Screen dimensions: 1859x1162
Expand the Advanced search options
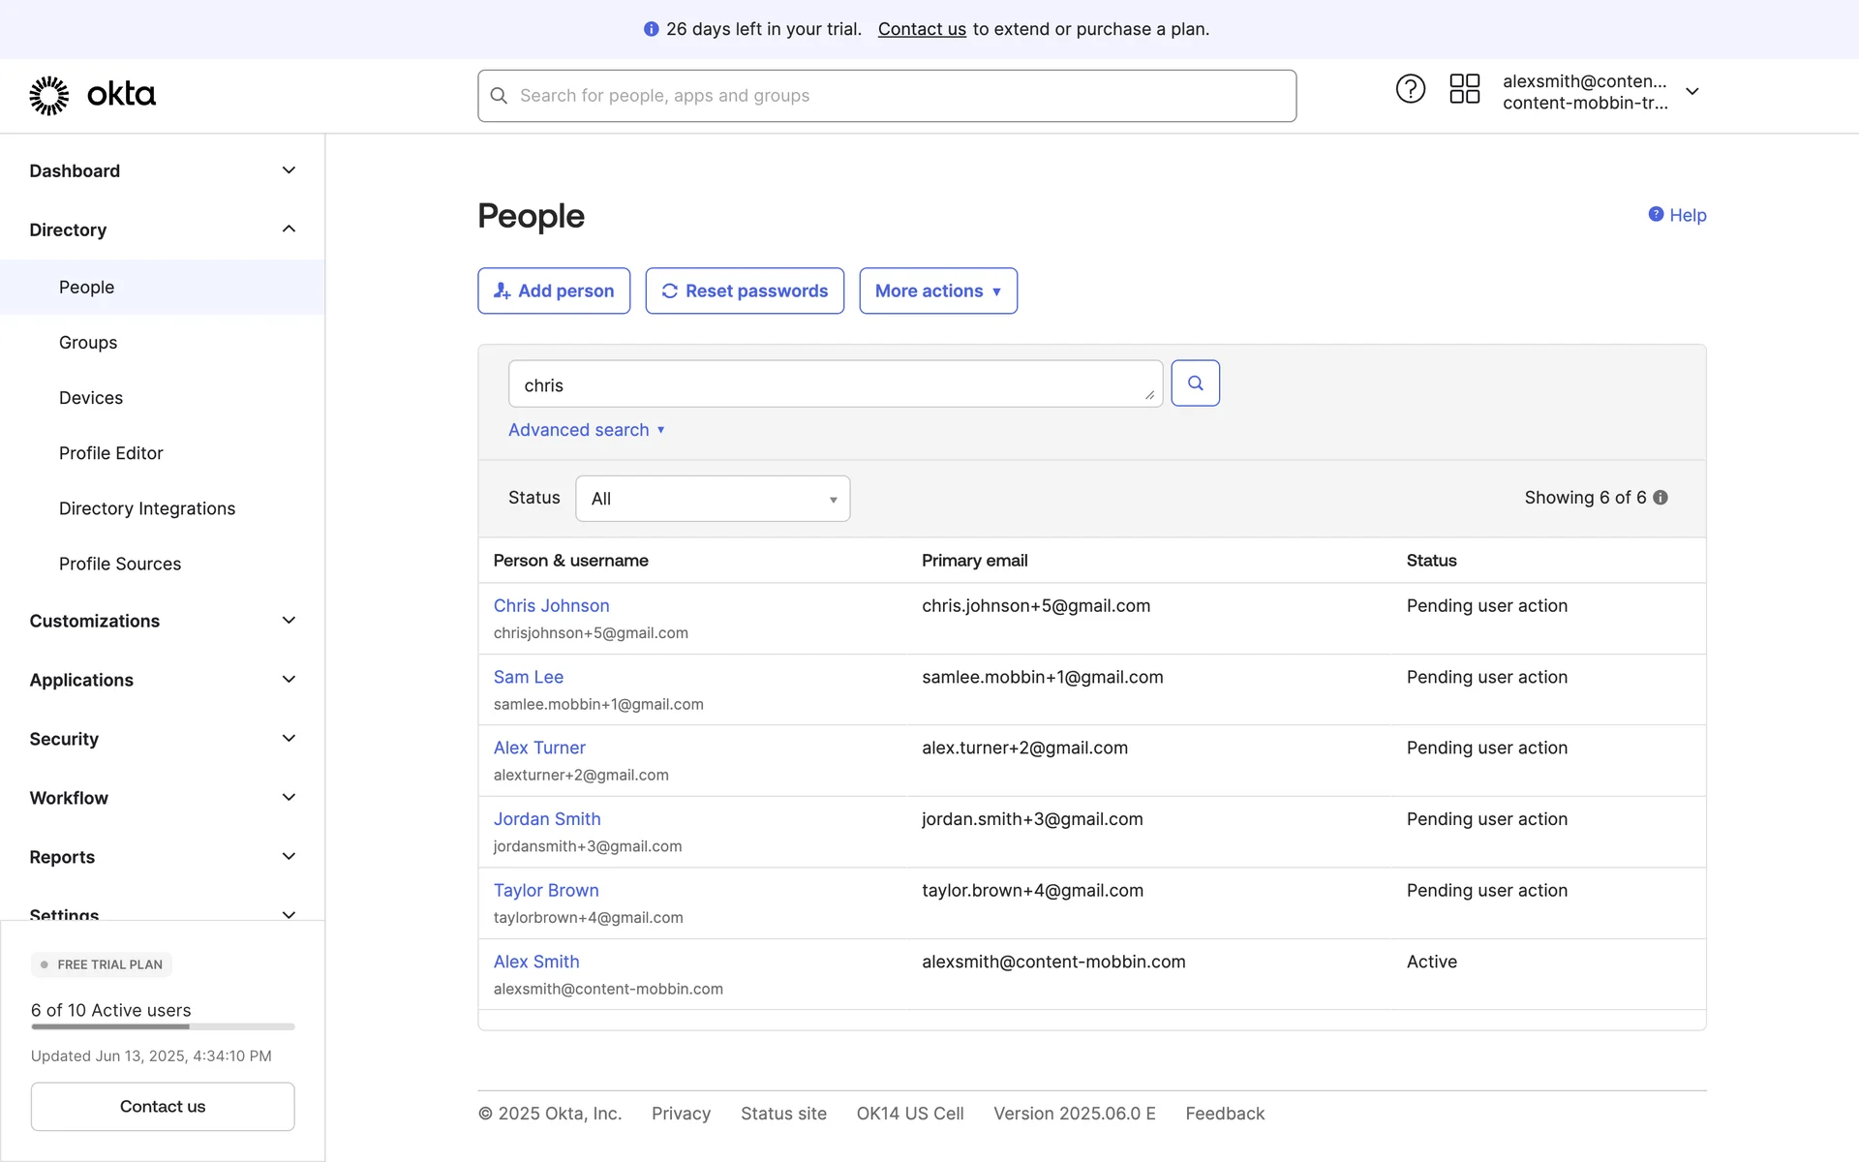tap(586, 430)
